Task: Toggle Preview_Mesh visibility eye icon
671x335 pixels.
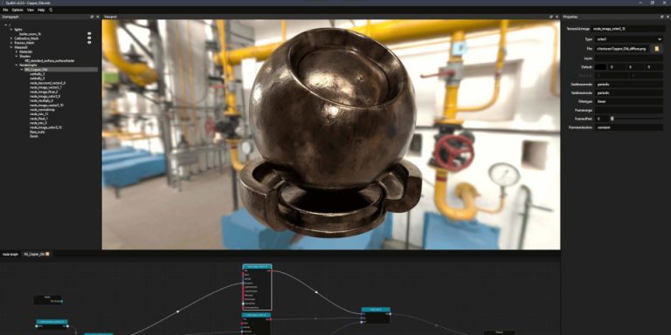Action: [89, 42]
